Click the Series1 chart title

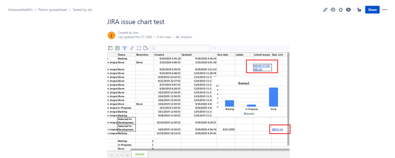pos(243,83)
